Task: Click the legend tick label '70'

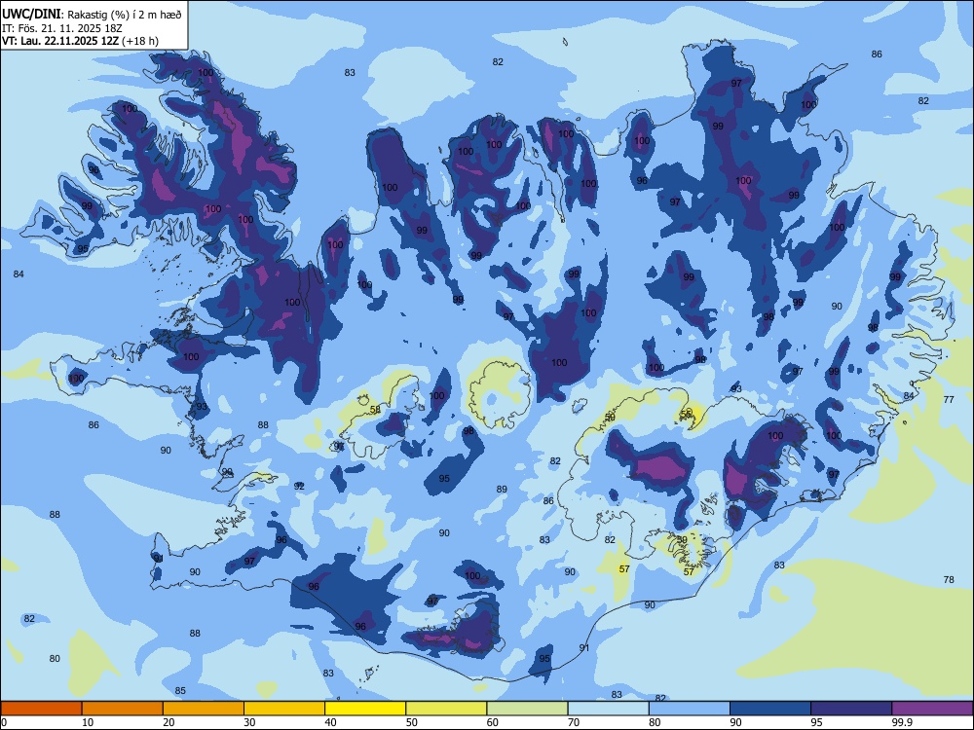Action: (574, 722)
